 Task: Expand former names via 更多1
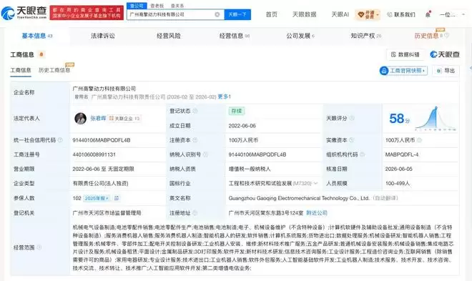tap(225, 97)
